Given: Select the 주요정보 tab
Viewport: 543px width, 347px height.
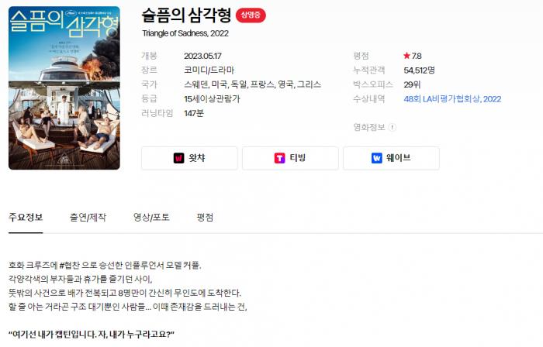Looking at the screenshot, I should (x=26, y=218).
